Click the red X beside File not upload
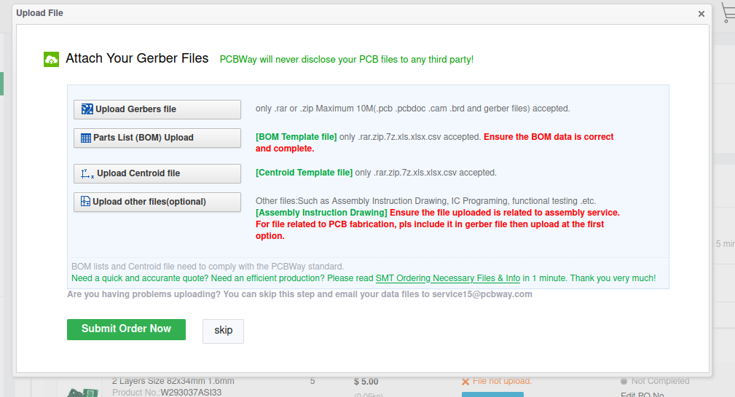 click(x=465, y=381)
